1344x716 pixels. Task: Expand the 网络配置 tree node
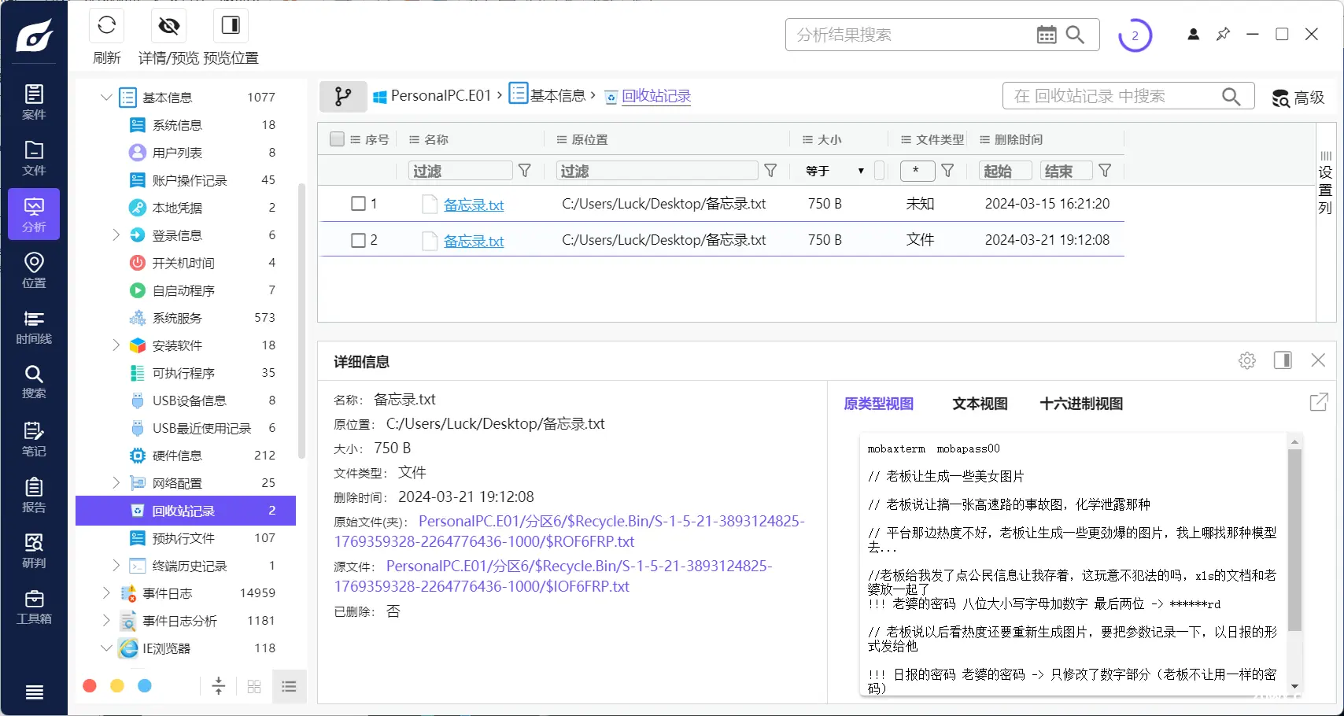(116, 483)
